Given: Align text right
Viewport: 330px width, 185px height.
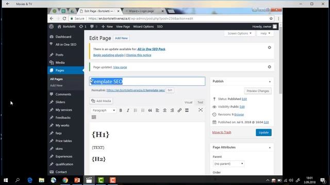Looking at the screenshot, I should click(x=172, y=110).
